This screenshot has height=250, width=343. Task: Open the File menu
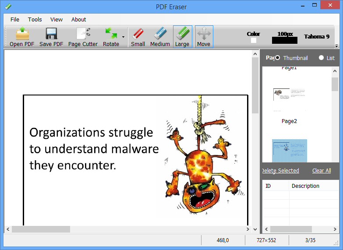14,19
